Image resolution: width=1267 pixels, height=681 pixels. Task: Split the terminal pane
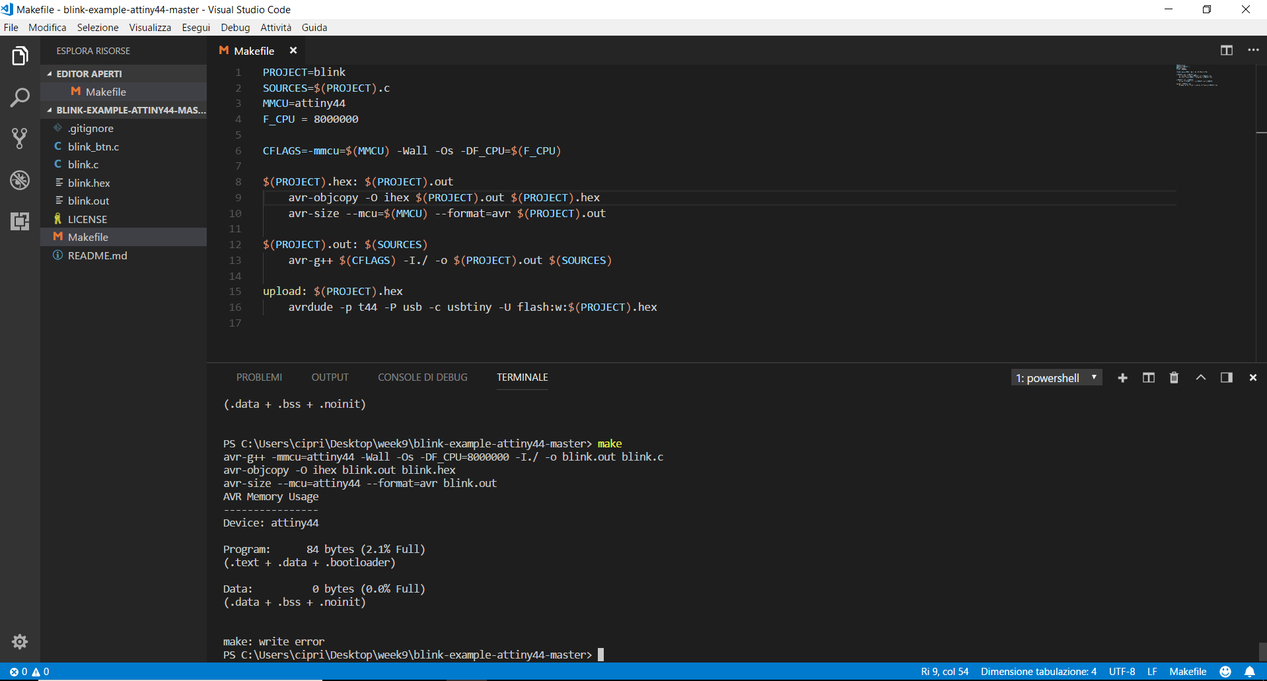[x=1149, y=377]
